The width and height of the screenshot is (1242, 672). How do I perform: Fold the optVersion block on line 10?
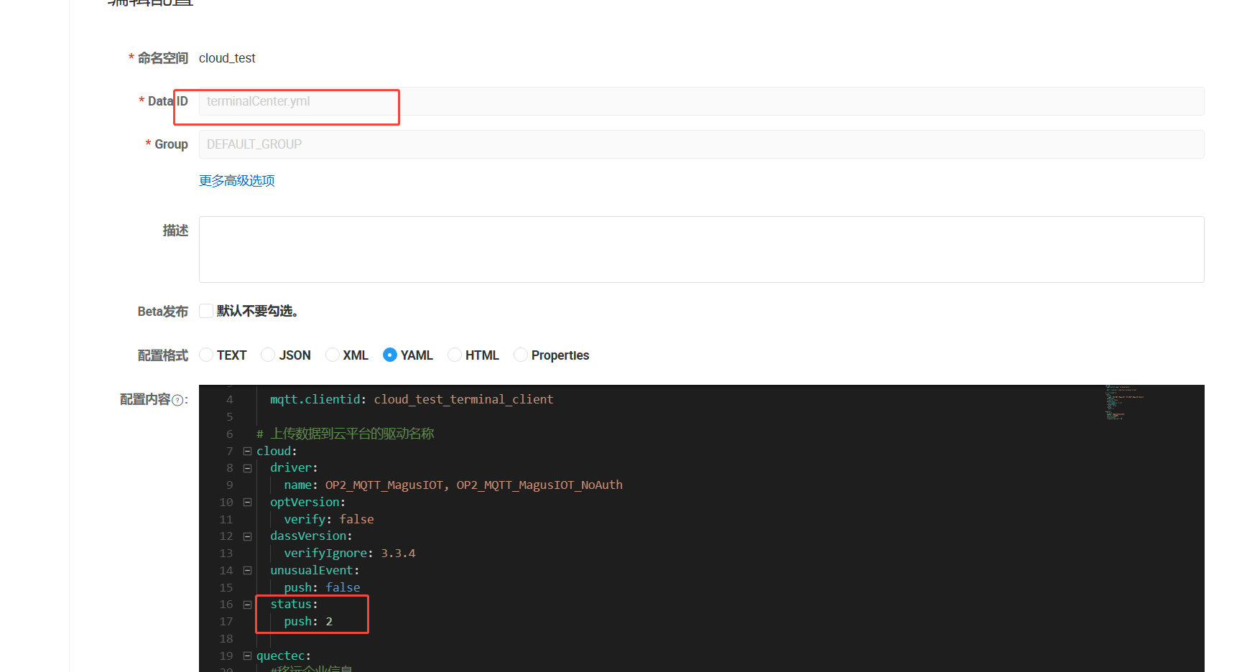coord(247,503)
